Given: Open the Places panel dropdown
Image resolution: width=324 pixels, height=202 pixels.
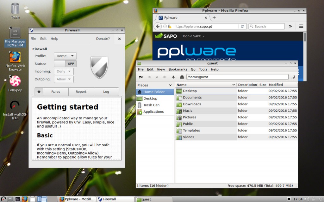Looking at the screenshot, I should tap(170, 85).
